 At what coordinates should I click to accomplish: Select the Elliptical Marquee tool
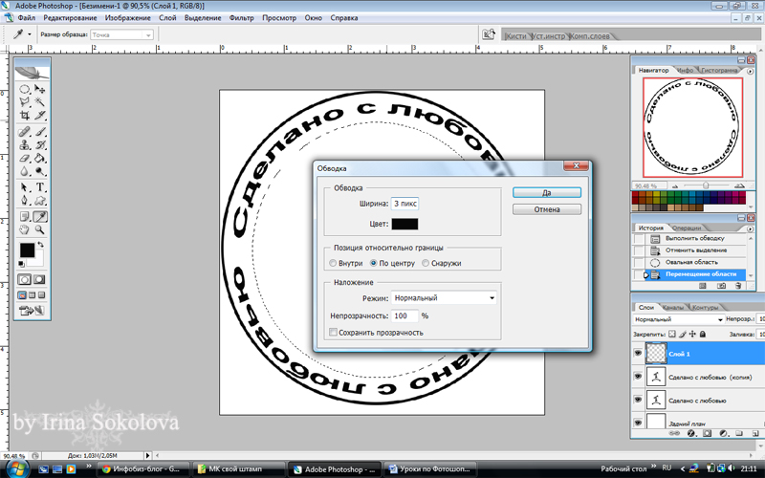(x=25, y=89)
